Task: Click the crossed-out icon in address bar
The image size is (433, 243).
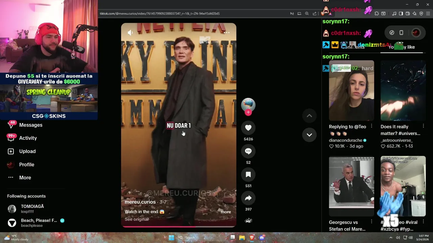Action: 292,13
